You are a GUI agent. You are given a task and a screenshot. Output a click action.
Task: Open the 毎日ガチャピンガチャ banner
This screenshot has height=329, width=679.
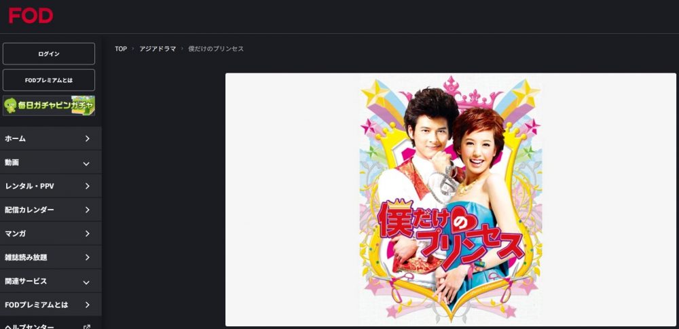click(48, 106)
